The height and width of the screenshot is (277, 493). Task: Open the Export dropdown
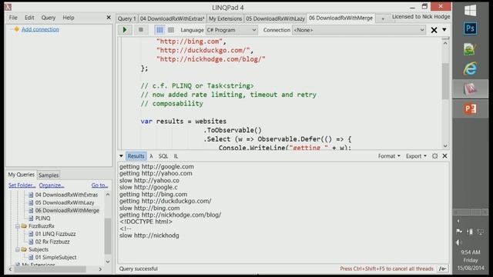[x=416, y=156]
